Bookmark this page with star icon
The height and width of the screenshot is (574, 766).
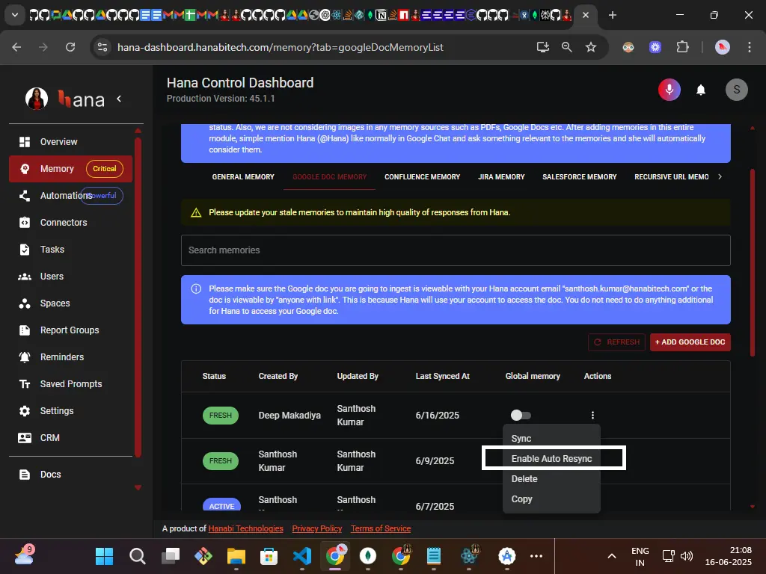coord(591,47)
